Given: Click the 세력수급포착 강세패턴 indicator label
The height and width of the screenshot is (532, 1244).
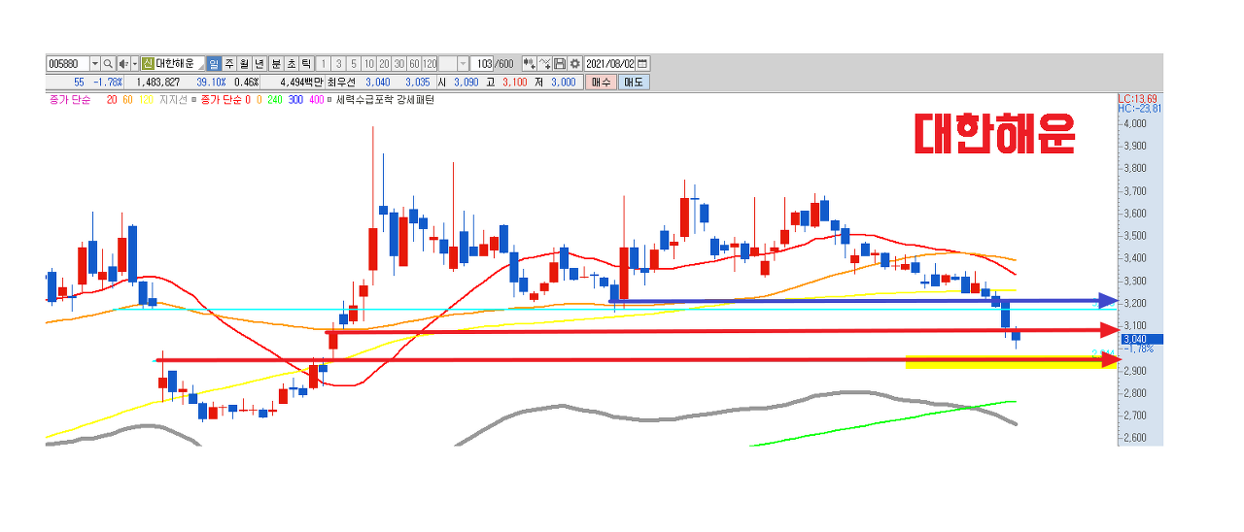Looking at the screenshot, I should tap(385, 100).
